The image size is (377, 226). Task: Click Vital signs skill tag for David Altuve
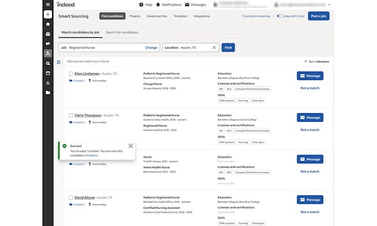pos(258,223)
